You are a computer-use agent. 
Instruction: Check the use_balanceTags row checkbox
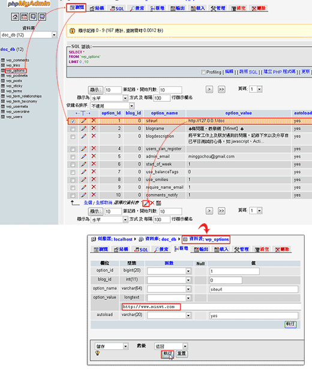[73, 172]
